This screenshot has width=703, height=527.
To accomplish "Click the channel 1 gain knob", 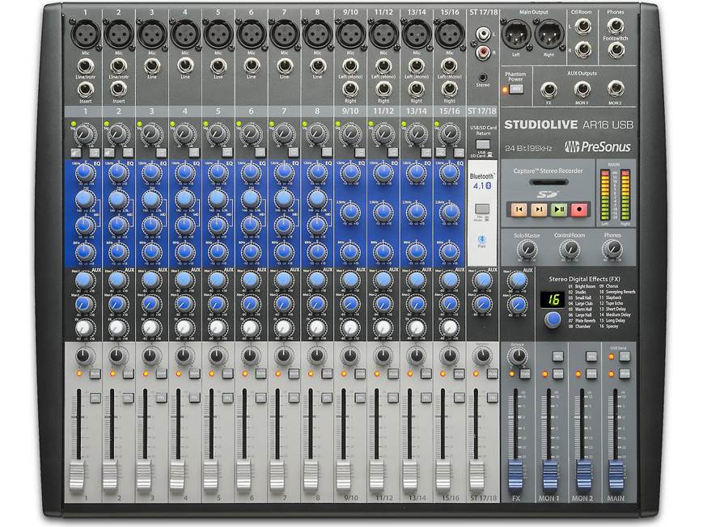I will 84,133.
